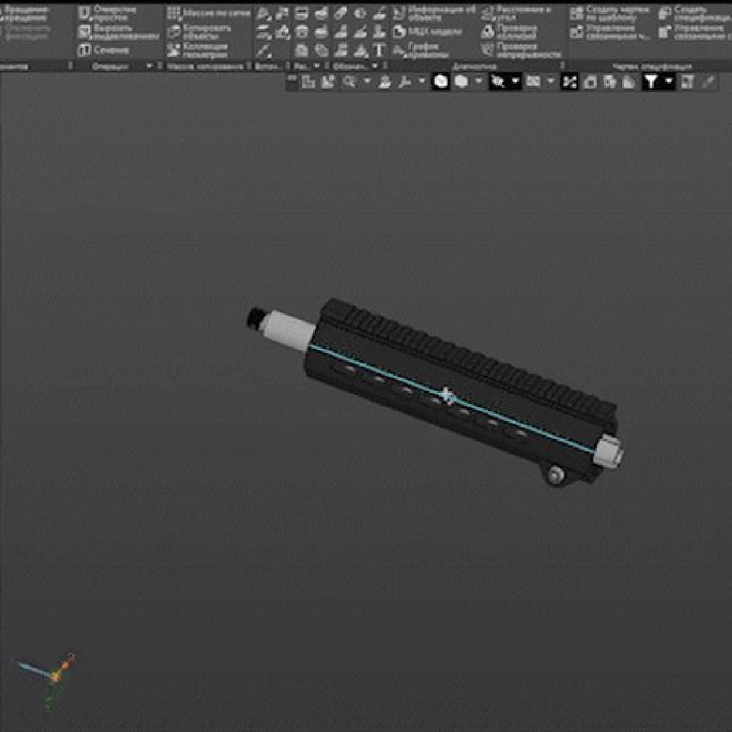Viewport: 732px width, 732px height.
Task: Expand the dropdown arrow next to the funnel filter
Action: pyautogui.click(x=669, y=82)
